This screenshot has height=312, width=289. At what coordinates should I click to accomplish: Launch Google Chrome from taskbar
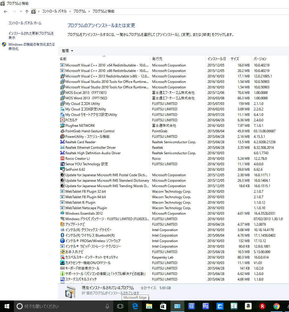[x=276, y=306]
